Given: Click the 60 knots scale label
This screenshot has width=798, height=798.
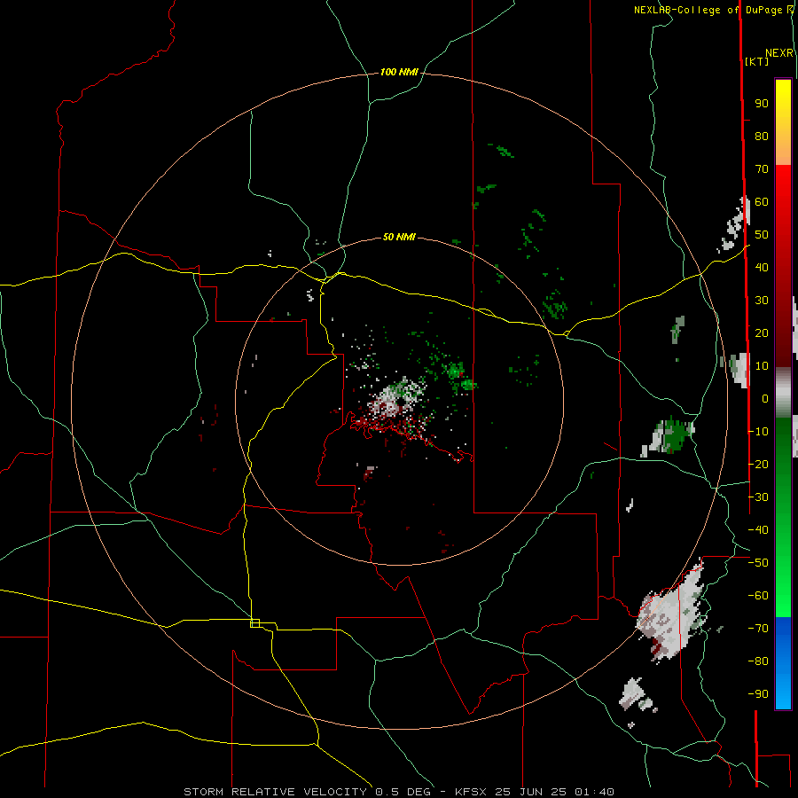Looking at the screenshot, I should click(762, 201).
